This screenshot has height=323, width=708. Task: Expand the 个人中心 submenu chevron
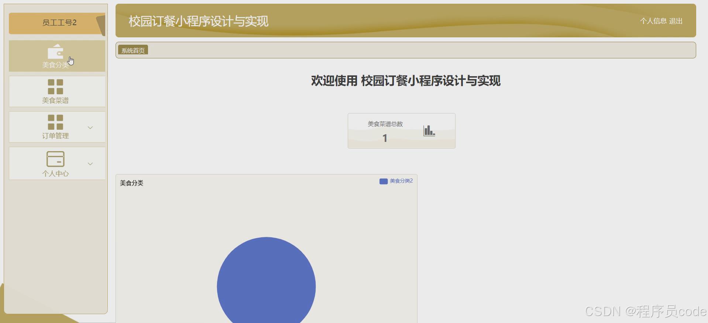point(90,164)
